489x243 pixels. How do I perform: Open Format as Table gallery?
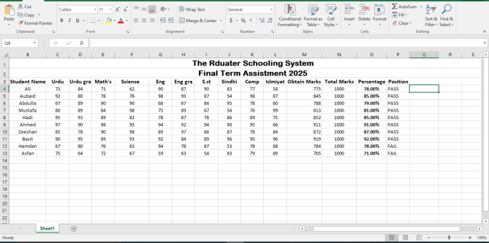pyautogui.click(x=313, y=15)
